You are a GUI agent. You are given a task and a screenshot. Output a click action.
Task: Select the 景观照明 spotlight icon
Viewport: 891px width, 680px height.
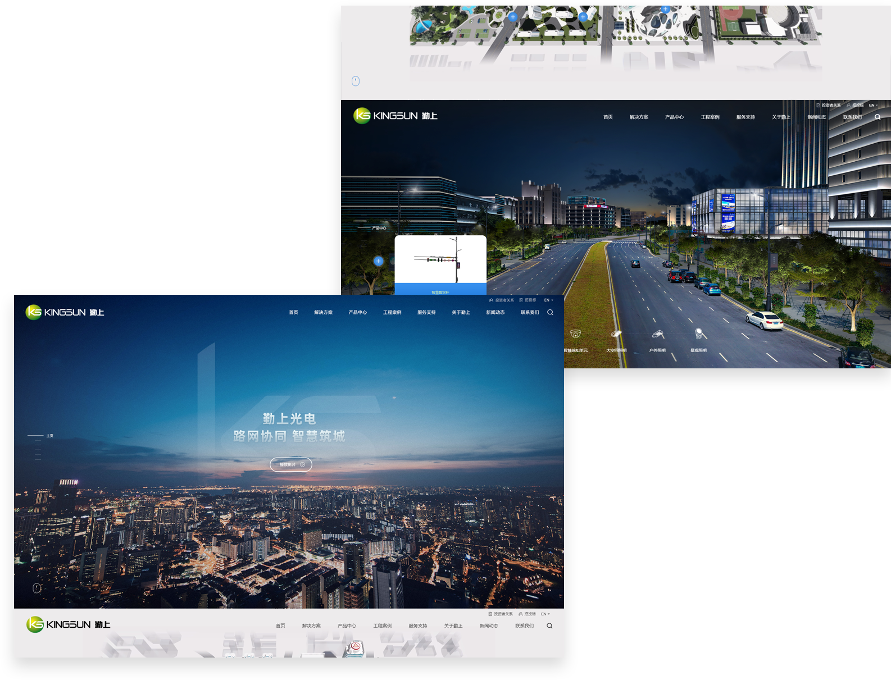698,335
